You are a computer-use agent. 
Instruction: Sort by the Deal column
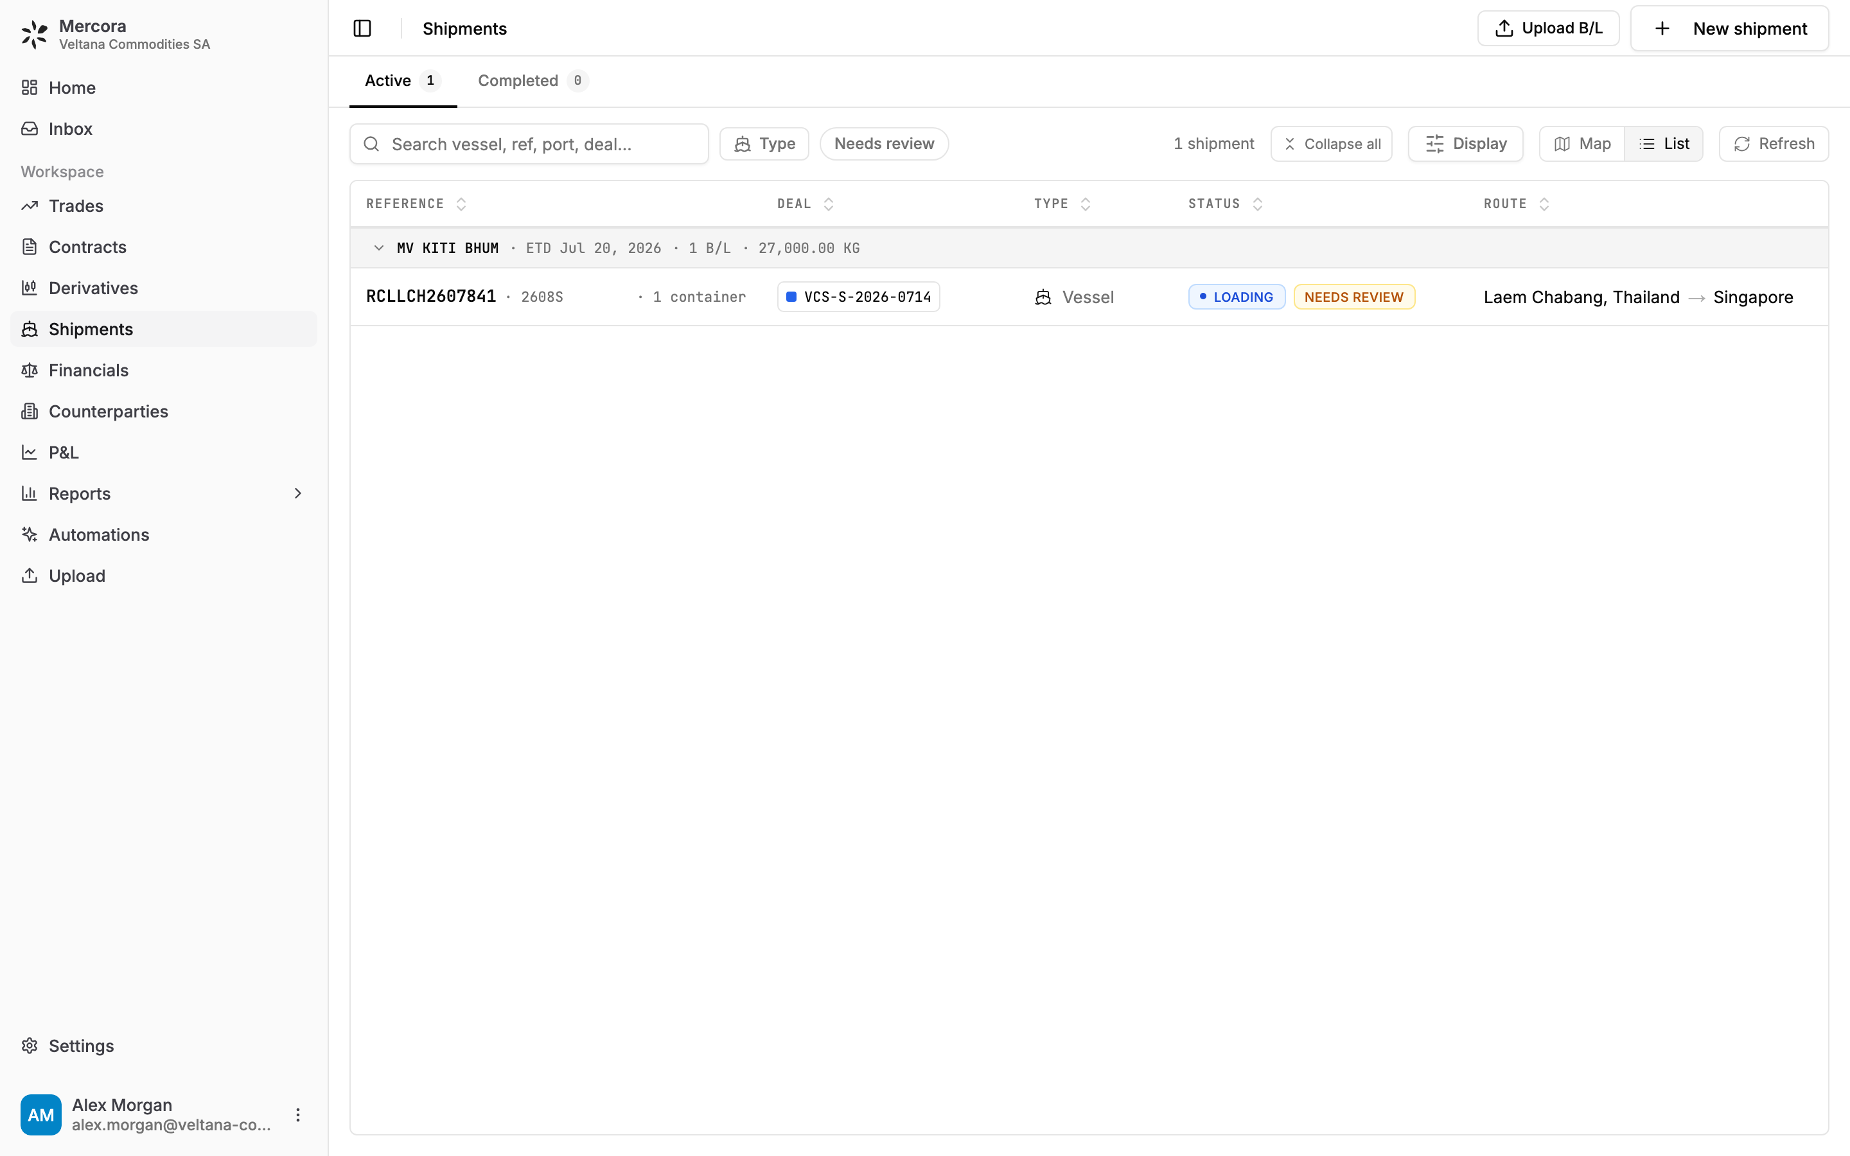pos(806,204)
